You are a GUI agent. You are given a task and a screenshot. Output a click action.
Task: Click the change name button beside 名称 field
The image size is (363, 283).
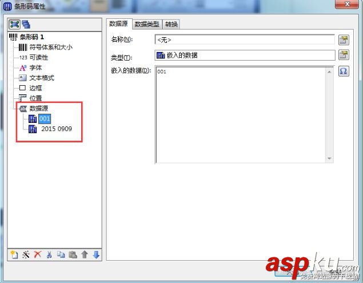(x=344, y=40)
